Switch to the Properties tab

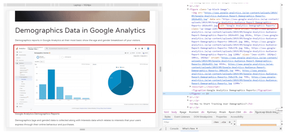pos(221,117)
